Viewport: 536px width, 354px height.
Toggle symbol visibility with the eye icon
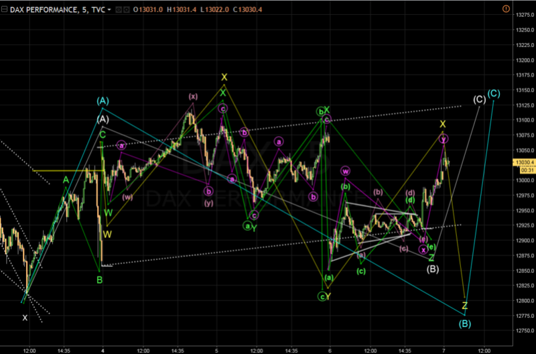[x=119, y=9]
